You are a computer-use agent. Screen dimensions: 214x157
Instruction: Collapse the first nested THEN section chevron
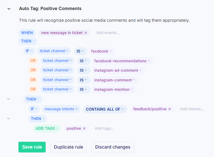pyautogui.click(x=8, y=99)
